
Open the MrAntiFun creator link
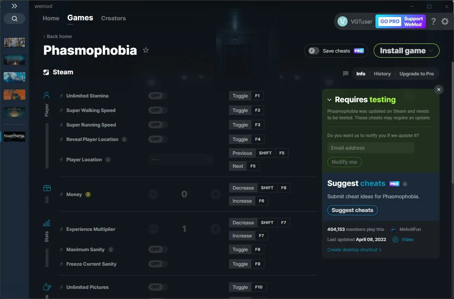[410, 229]
